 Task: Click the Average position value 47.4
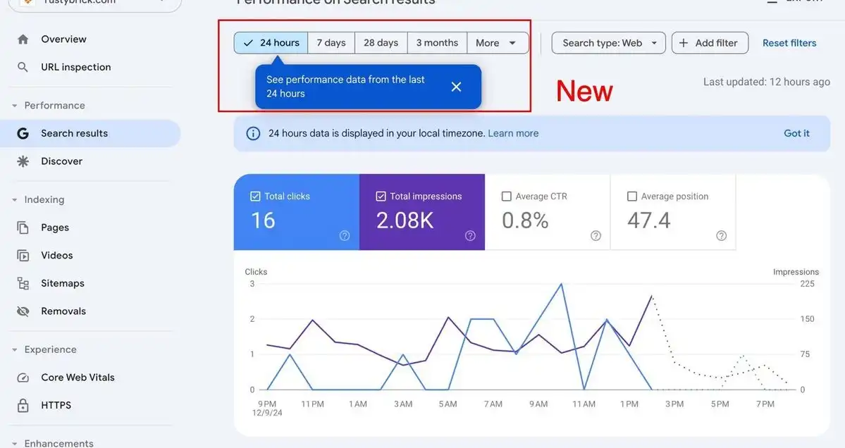click(649, 220)
